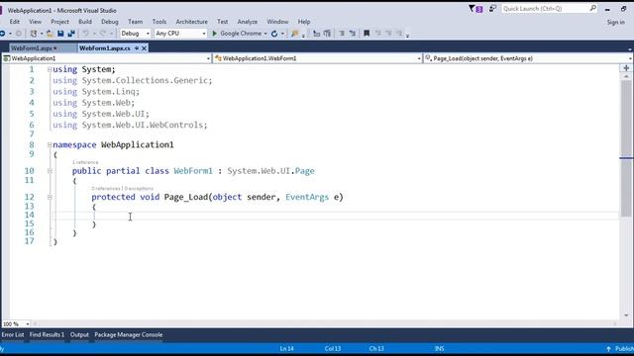
Task: Click the previous bookmark icon
Action: click(x=377, y=34)
